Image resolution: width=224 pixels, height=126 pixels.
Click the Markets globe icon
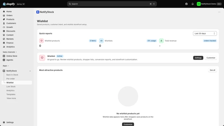(4, 39)
